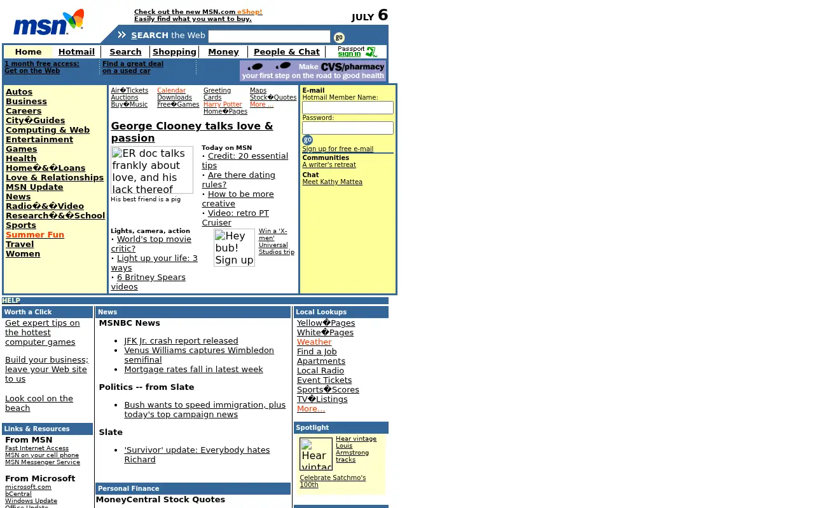Screen dimensions: 814x508
Task: Open JFK Jr. crash report story
Action: [181, 341]
